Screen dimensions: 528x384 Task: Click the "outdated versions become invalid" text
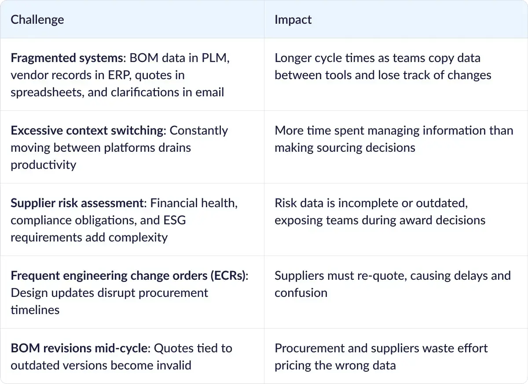(101, 365)
